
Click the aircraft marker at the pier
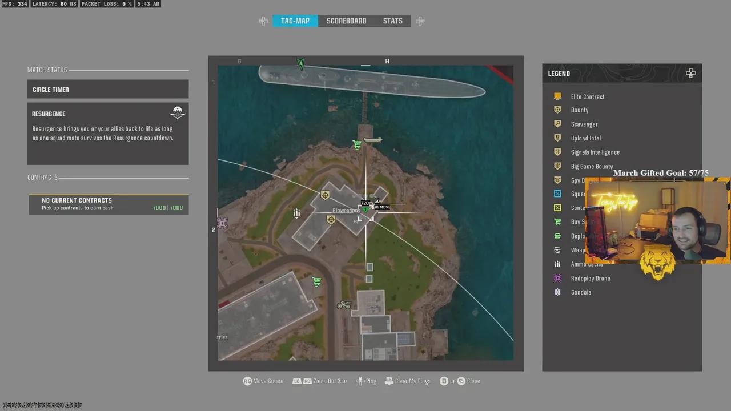point(372,140)
